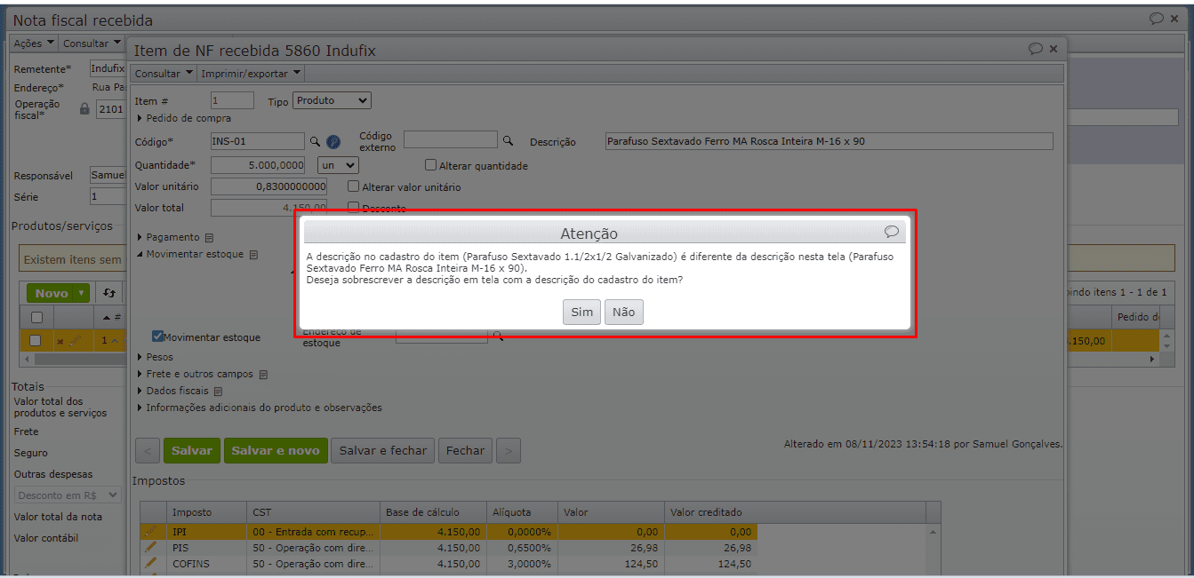This screenshot has width=1194, height=578.
Task: Click the Código externo input field
Action: point(451,139)
